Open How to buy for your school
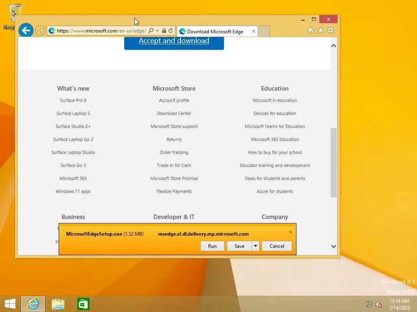Viewport: 417px width, 312px height. click(x=275, y=152)
